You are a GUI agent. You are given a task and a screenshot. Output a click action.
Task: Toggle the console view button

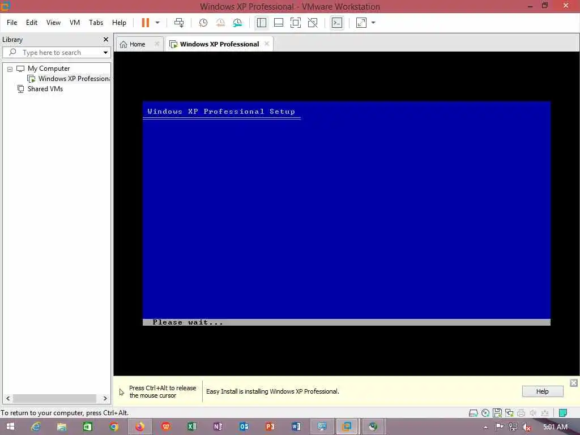point(337,23)
